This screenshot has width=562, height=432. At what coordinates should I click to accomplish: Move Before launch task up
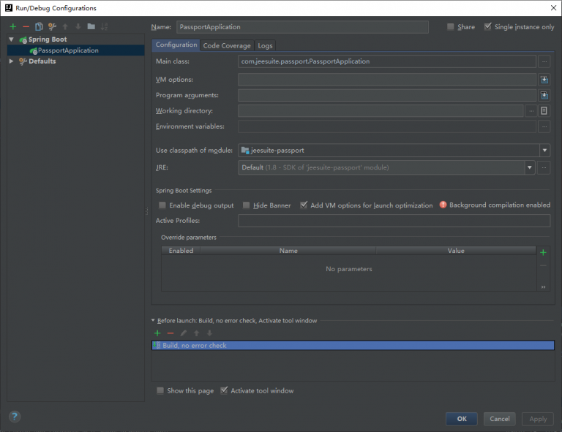[196, 333]
